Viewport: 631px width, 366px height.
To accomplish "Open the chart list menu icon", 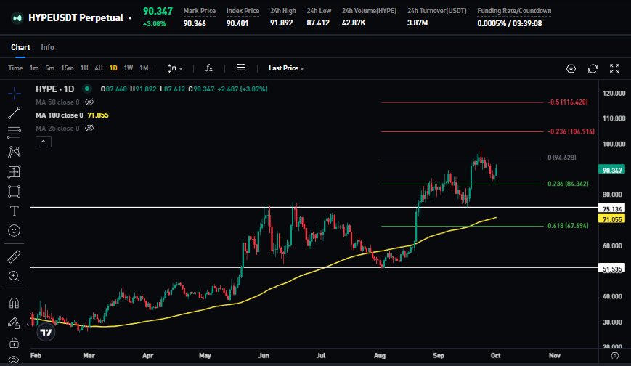I will 240,68.
